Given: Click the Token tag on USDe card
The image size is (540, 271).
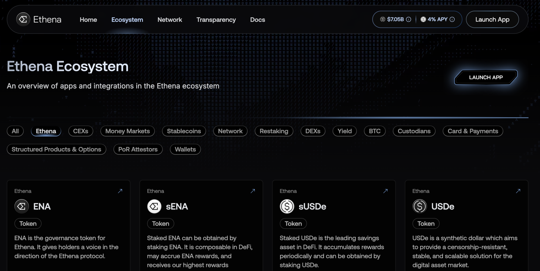Looking at the screenshot, I should pyautogui.click(x=426, y=224).
